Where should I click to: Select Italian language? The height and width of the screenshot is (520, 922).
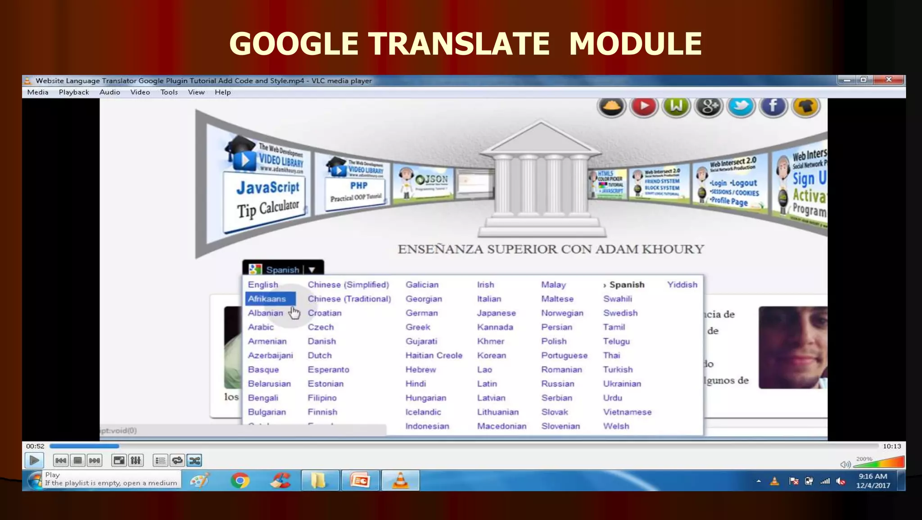tap(489, 298)
